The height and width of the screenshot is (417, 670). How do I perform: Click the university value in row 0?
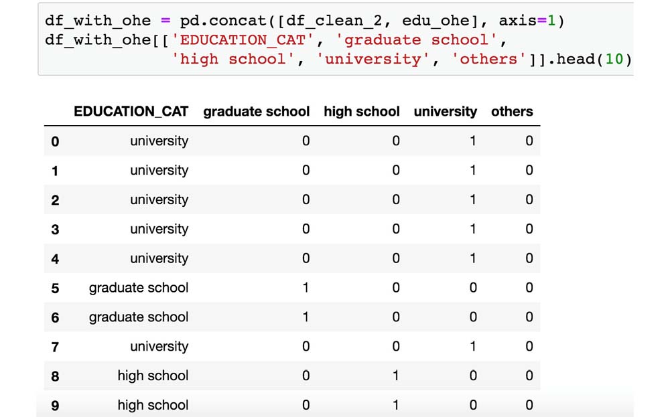coord(473,141)
